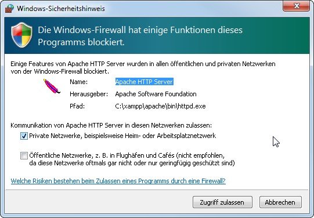Click the firewall icon in the title bar
The width and height of the screenshot is (314, 218).
pos(9,8)
